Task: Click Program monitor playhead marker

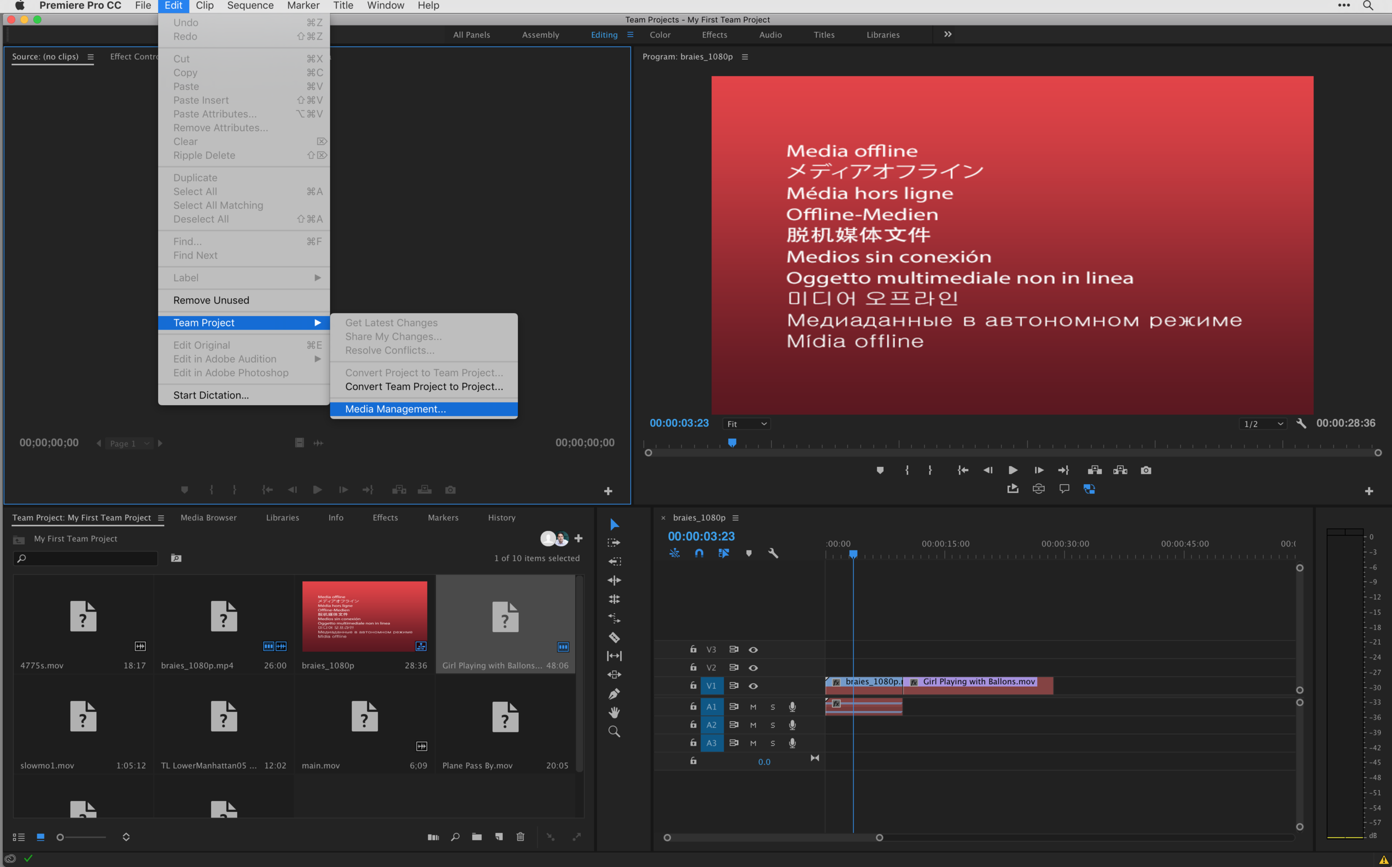Action: tap(732, 442)
